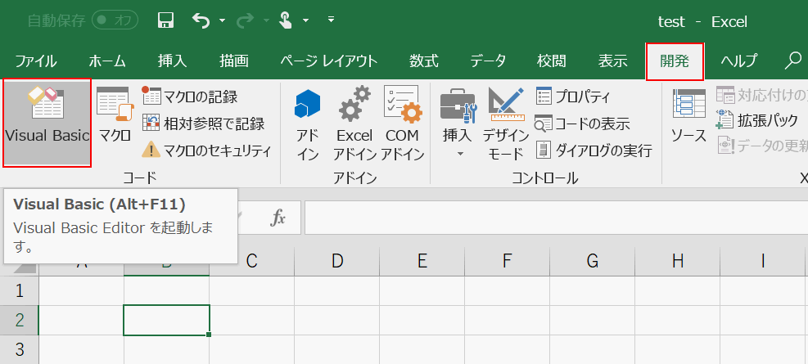Viewport: 808px width, 364px height.
Task: Toggle デザインモード (Design Mode)
Action: pos(506,124)
